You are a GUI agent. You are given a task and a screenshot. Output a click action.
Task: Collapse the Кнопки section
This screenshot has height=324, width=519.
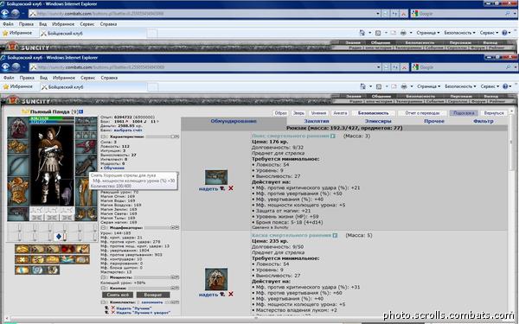[x=104, y=289]
